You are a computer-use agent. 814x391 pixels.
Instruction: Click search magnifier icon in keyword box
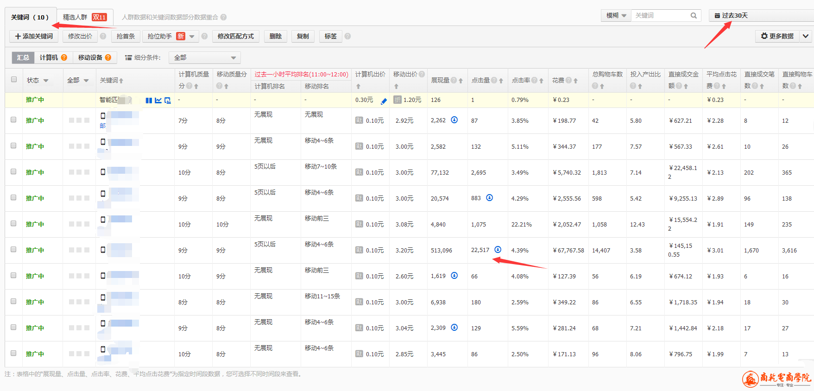tap(694, 16)
